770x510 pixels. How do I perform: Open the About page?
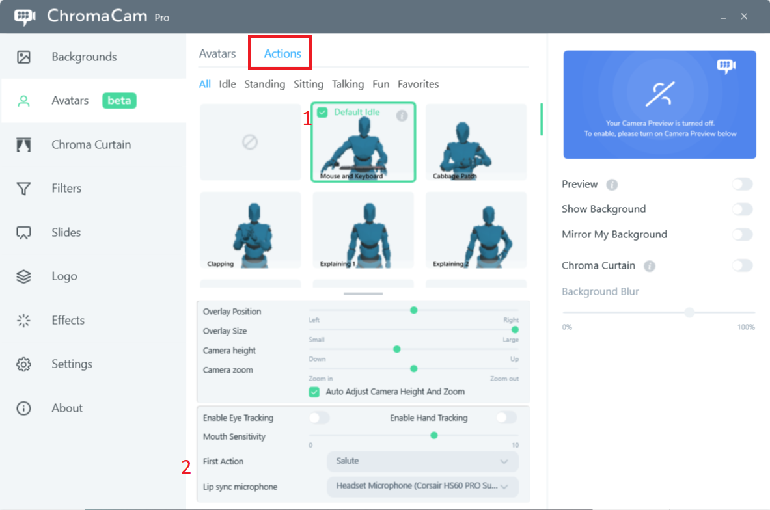(67, 408)
